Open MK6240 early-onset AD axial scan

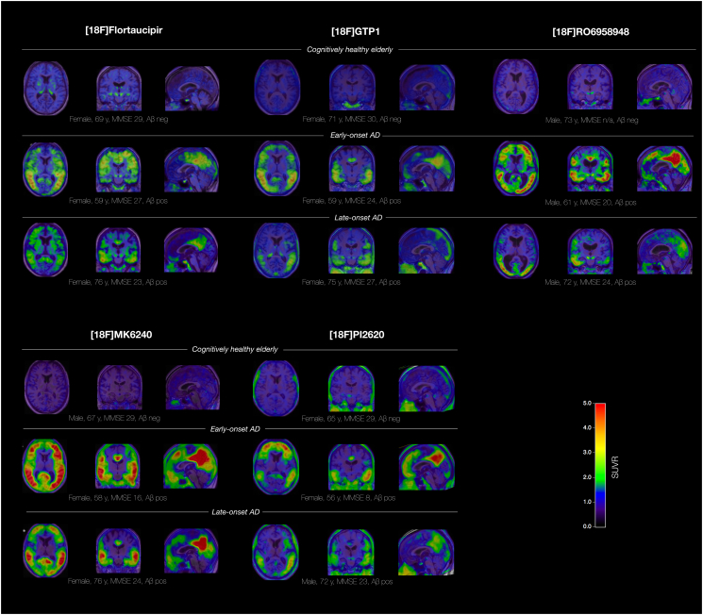pos(45,466)
